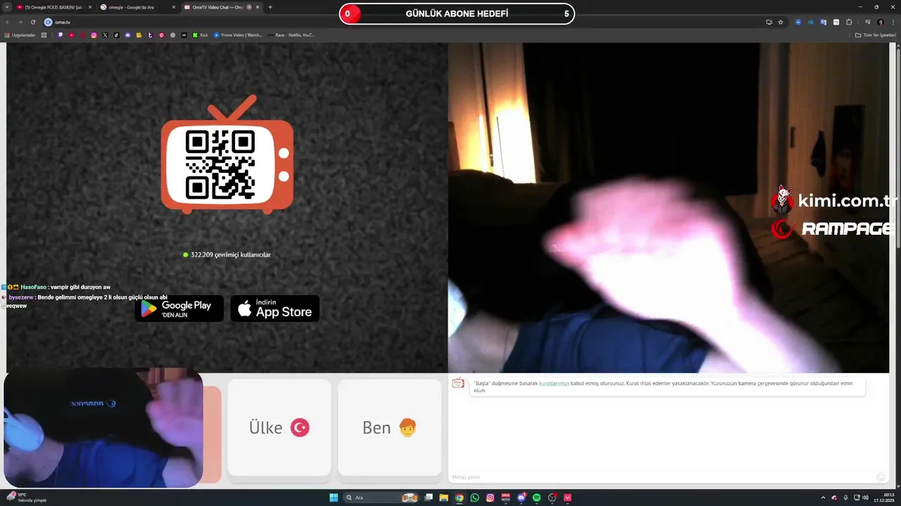Open the Instagram bookmark icon

(94, 34)
